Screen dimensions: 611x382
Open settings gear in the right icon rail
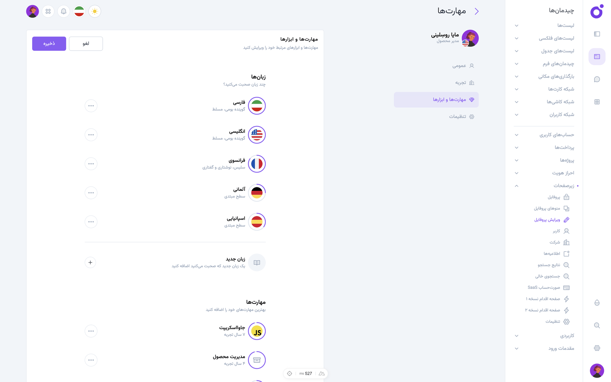click(x=596, y=348)
